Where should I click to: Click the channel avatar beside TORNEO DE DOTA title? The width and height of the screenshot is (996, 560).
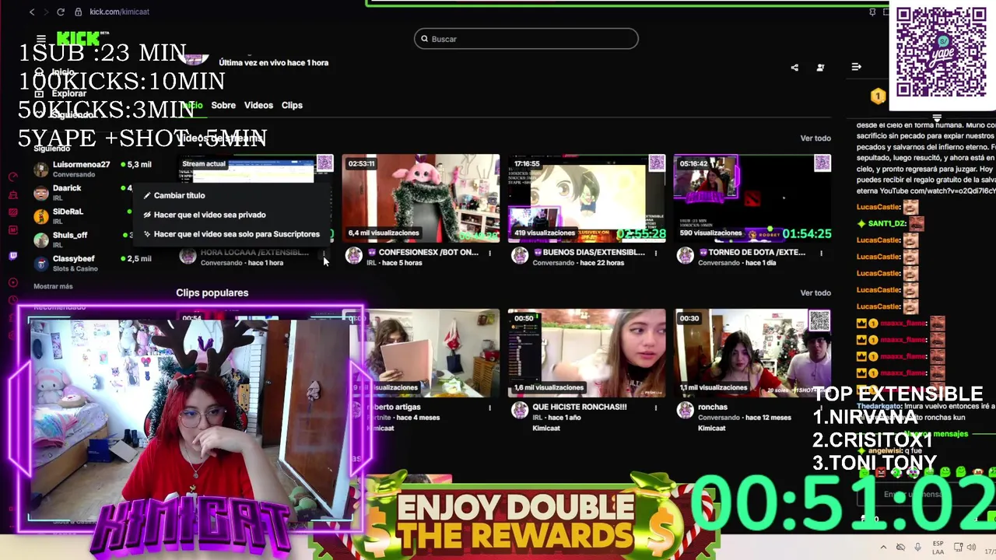click(686, 256)
